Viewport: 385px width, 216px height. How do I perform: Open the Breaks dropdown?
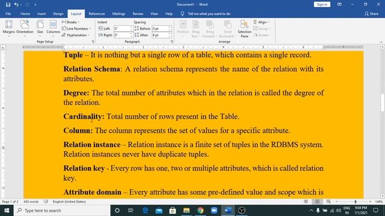click(70, 22)
